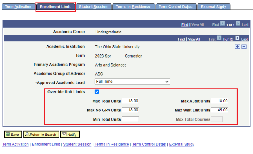Go to next row arrow for 1 of 12
Screen dimensions: 253x154
pos(237,38)
